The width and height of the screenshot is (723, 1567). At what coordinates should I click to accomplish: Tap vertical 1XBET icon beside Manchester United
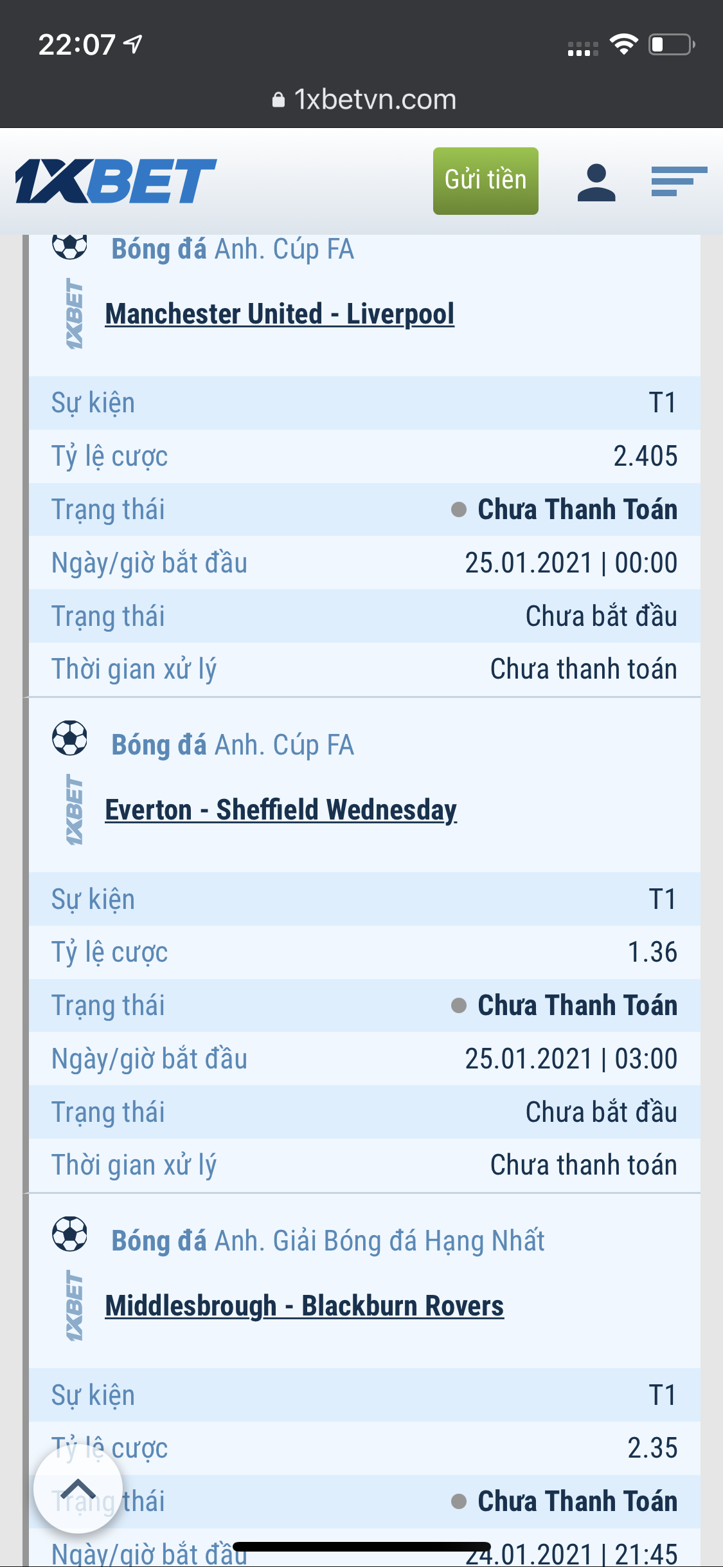click(x=75, y=314)
